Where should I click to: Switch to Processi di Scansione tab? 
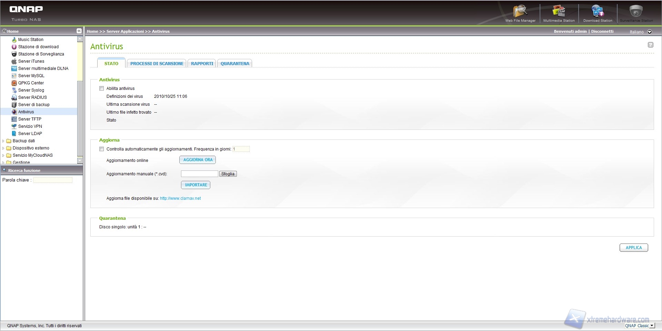coord(157,64)
